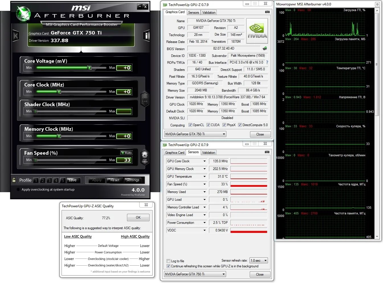Open the GPU Temperature sensor dropdown
This screenshot has width=383, height=283.
pos(204,177)
